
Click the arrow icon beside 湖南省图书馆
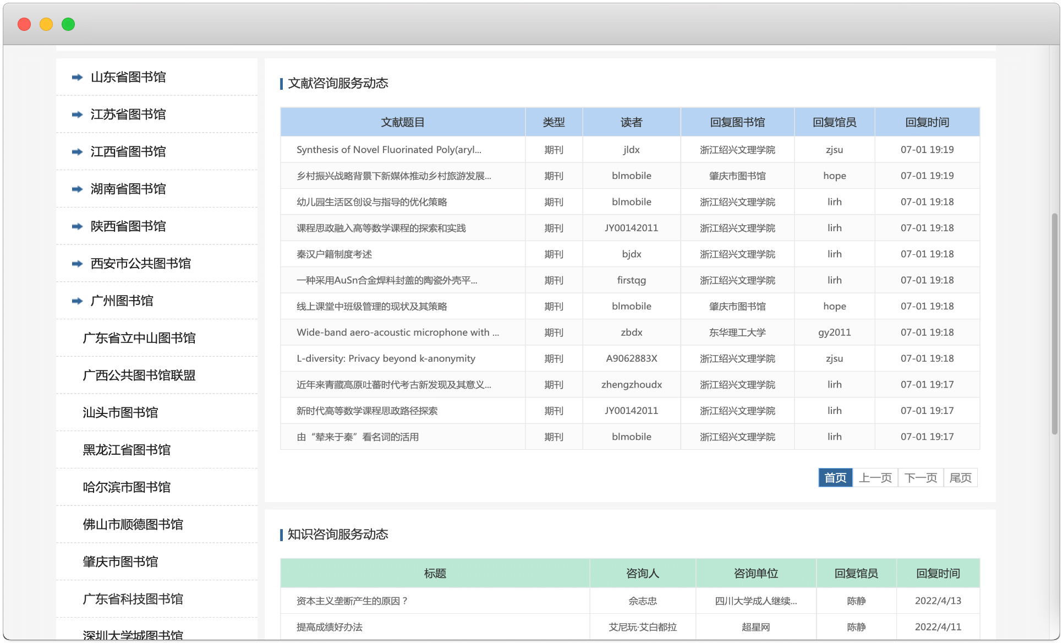tap(77, 189)
